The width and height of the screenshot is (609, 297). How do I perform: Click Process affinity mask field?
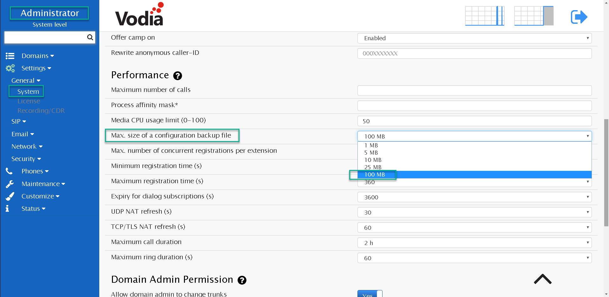[475, 106]
